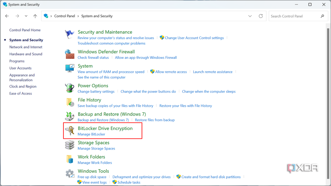Click the title bar System and Security icon
331x186 pixels.
point(5,4)
